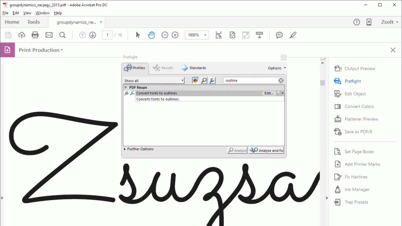
Task: Open the 1600% zoom level dropdown
Action: click(x=197, y=35)
